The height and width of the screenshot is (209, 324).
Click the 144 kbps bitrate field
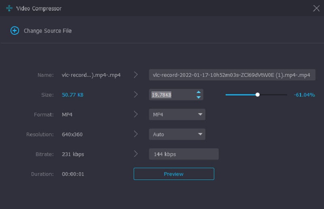[183, 154]
